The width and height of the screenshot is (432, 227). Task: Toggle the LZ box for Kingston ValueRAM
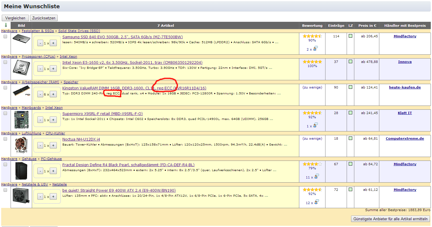(350, 87)
